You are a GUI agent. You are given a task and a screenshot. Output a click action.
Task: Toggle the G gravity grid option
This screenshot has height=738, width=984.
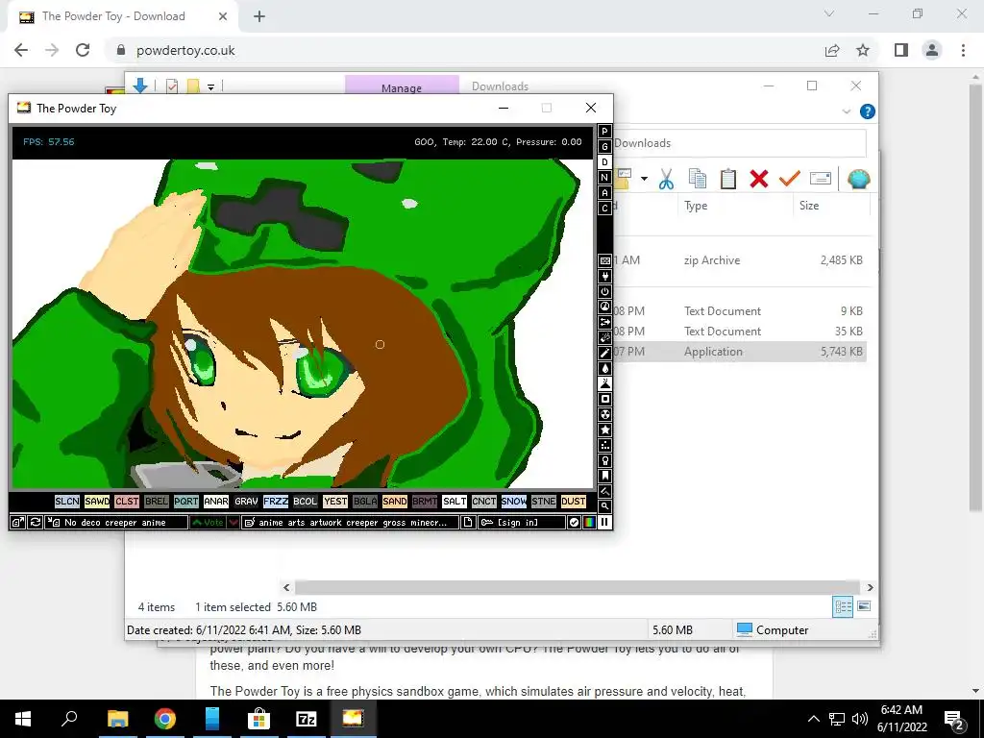pyautogui.click(x=605, y=147)
